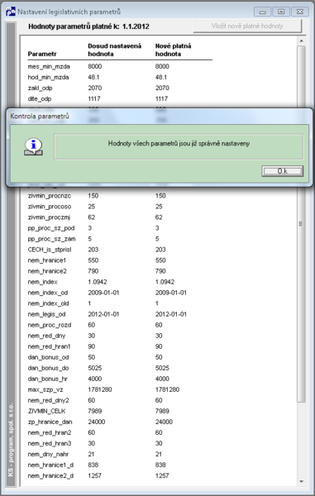Viewport: 315px width, 496px height.
Task: Click the nem_index_od parameter name
Action: click(x=47, y=293)
